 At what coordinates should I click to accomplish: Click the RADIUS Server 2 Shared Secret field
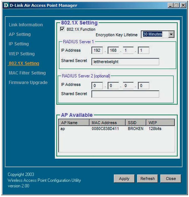pyautogui.click(x=125, y=94)
